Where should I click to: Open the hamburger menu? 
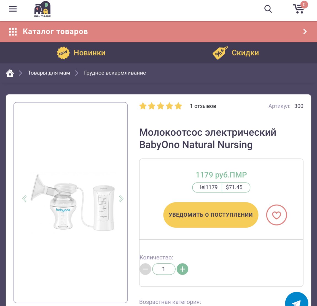[13, 9]
